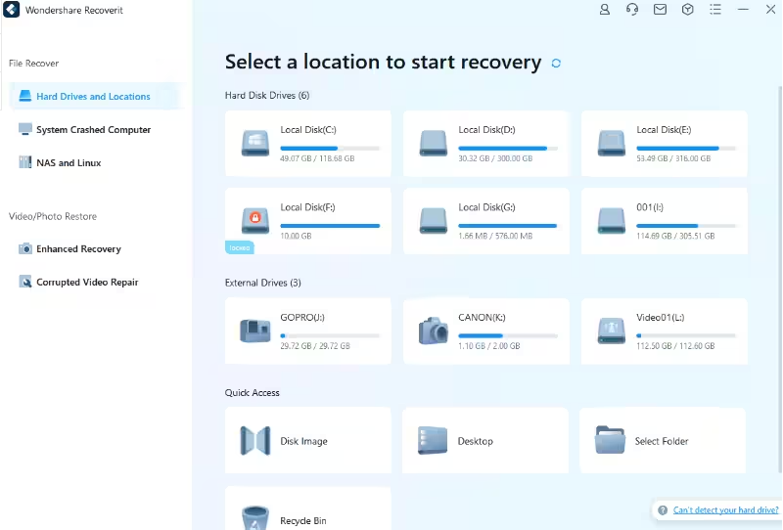Go to NAS and Linux recovery
The image size is (783, 530).
tap(69, 162)
